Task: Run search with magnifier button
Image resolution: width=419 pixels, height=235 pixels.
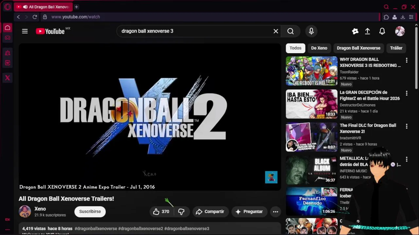Action: click(291, 31)
